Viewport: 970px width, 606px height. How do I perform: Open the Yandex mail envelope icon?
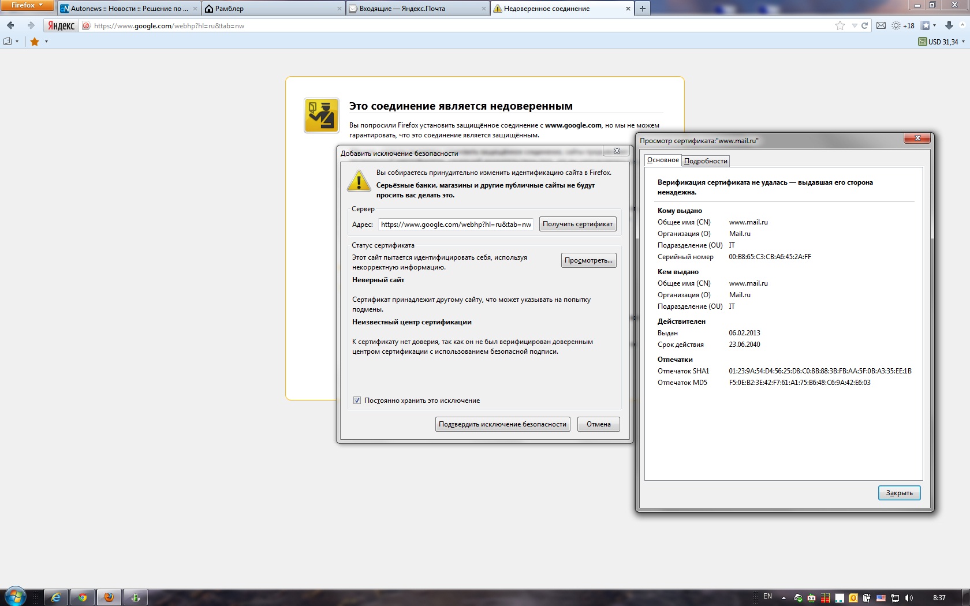(x=881, y=25)
